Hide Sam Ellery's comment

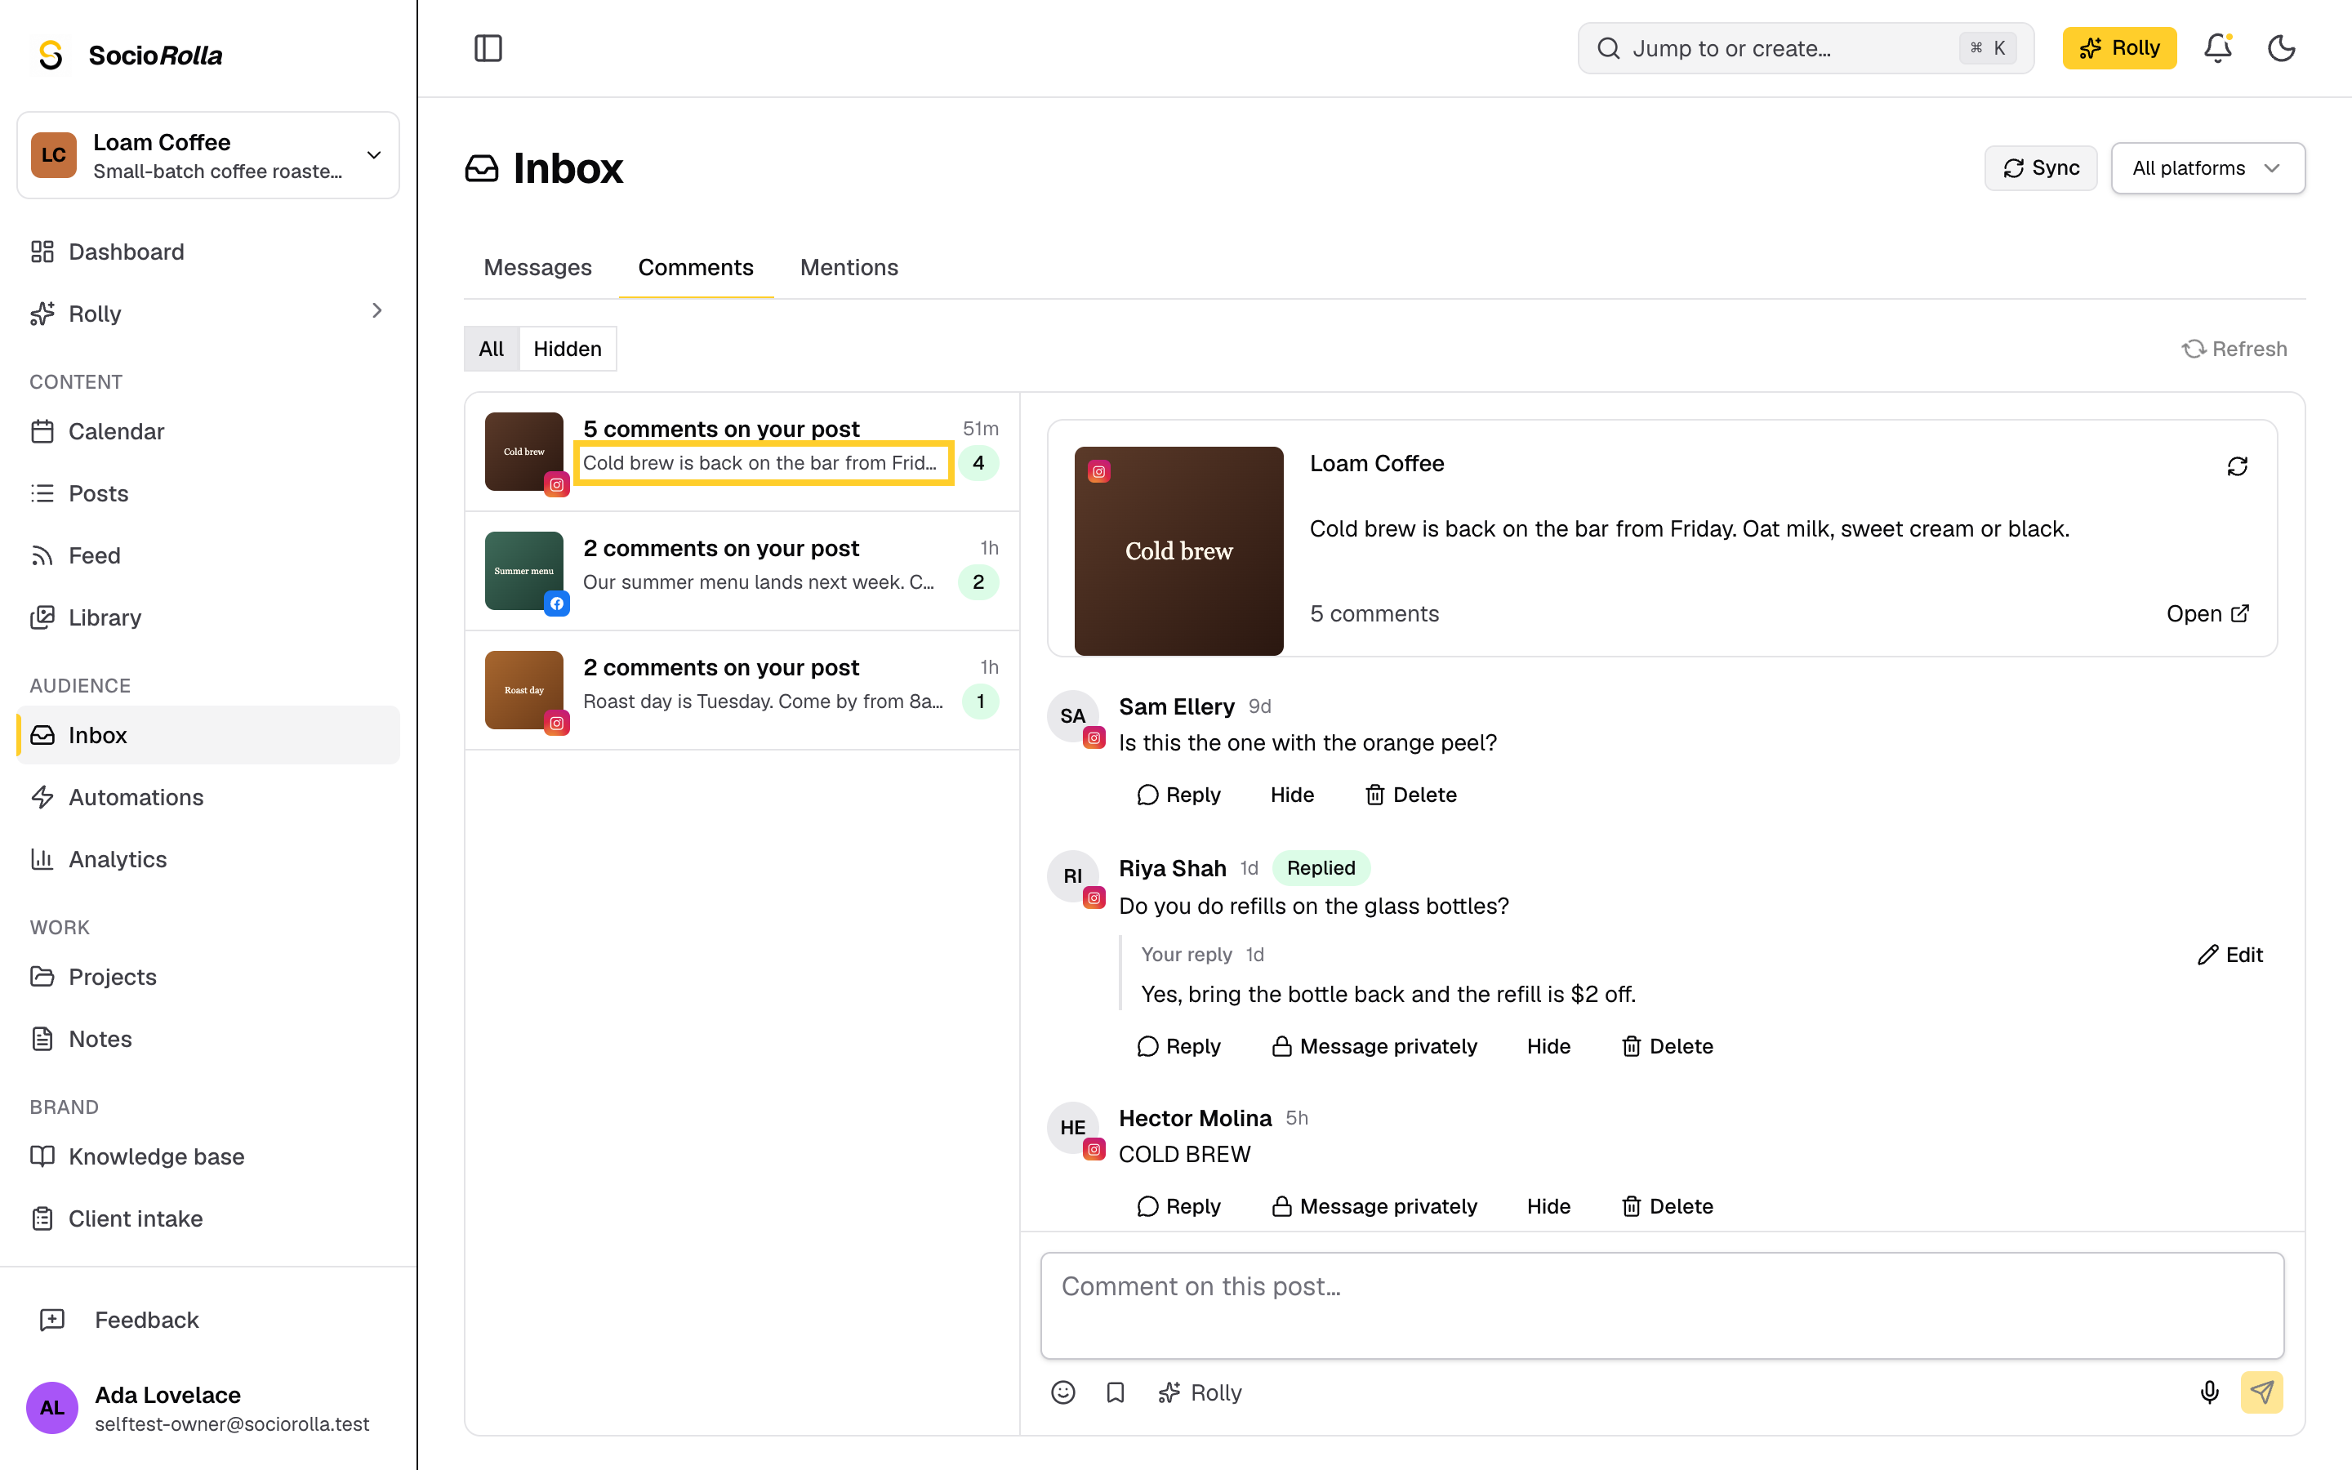click(x=1292, y=795)
